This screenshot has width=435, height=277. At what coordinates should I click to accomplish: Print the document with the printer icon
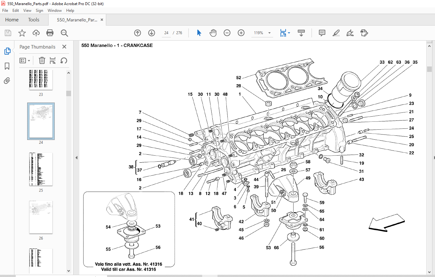click(50, 33)
